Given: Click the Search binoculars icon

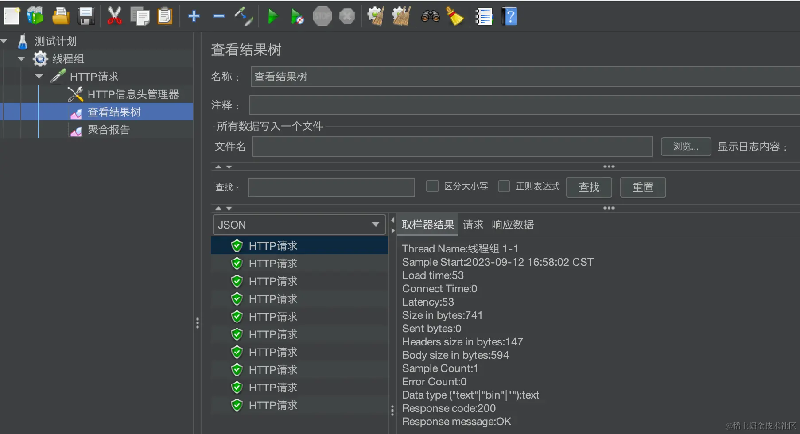Looking at the screenshot, I should point(430,16).
